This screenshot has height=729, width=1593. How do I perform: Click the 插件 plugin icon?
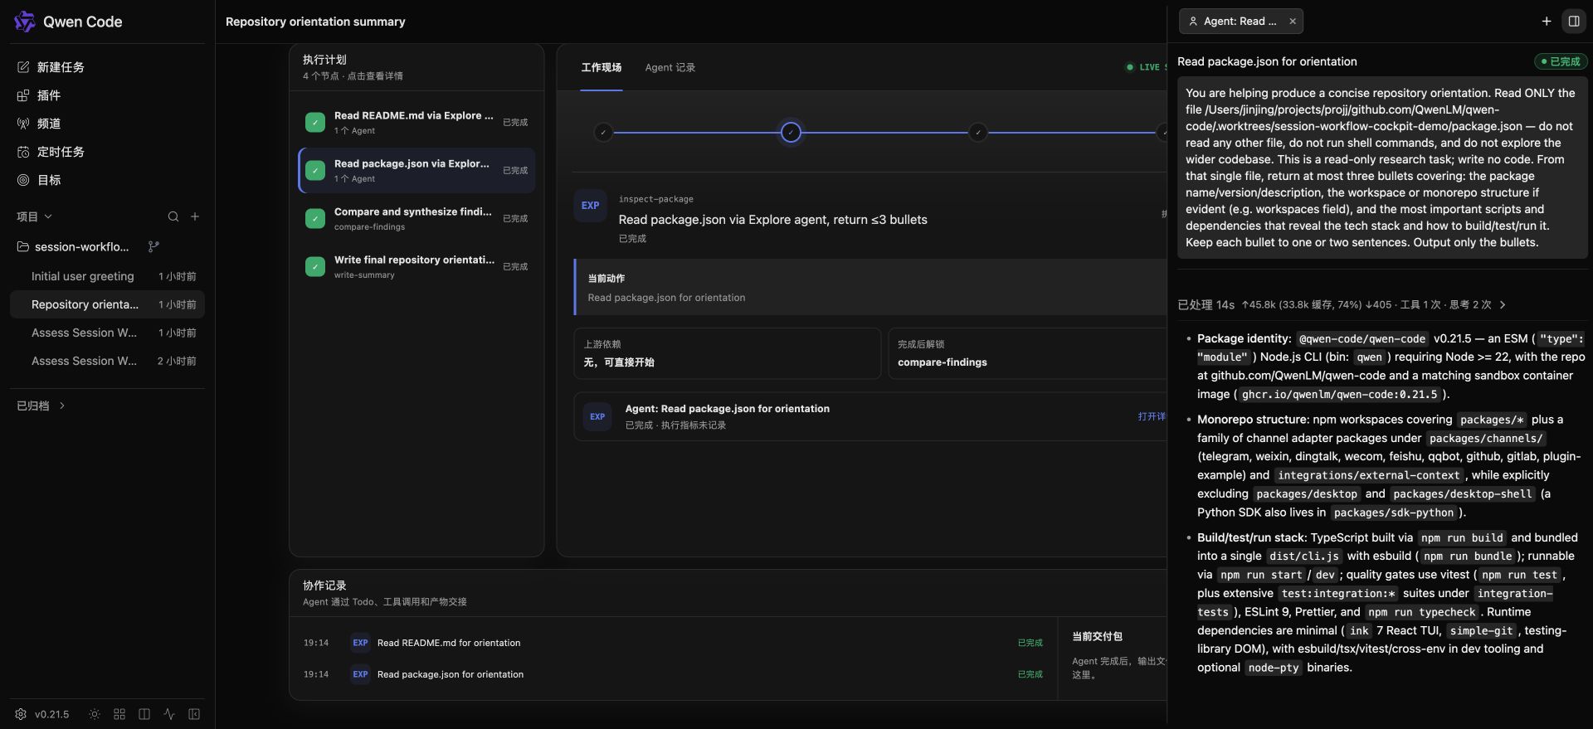[x=23, y=95]
